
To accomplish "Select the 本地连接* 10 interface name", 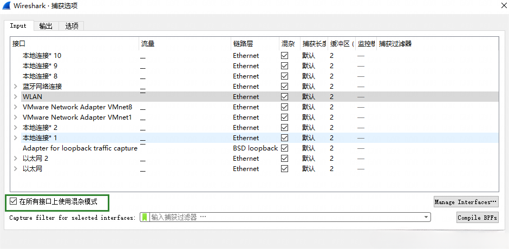I will pos(42,56).
